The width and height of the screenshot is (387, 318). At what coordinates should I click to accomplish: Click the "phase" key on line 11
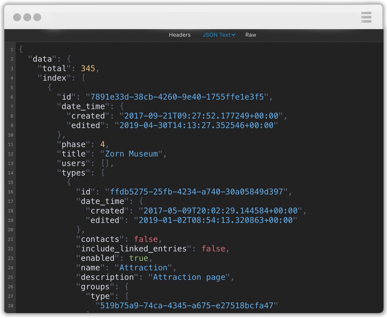tap(73, 144)
